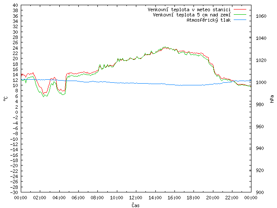Click blue legend line sample

coord(240,20)
